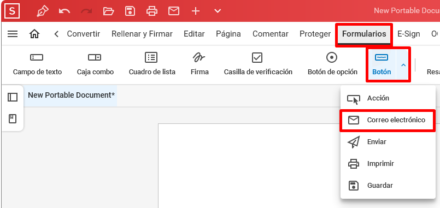Insert a Caja combo field
The width and height of the screenshot is (440, 208).
[95, 64]
